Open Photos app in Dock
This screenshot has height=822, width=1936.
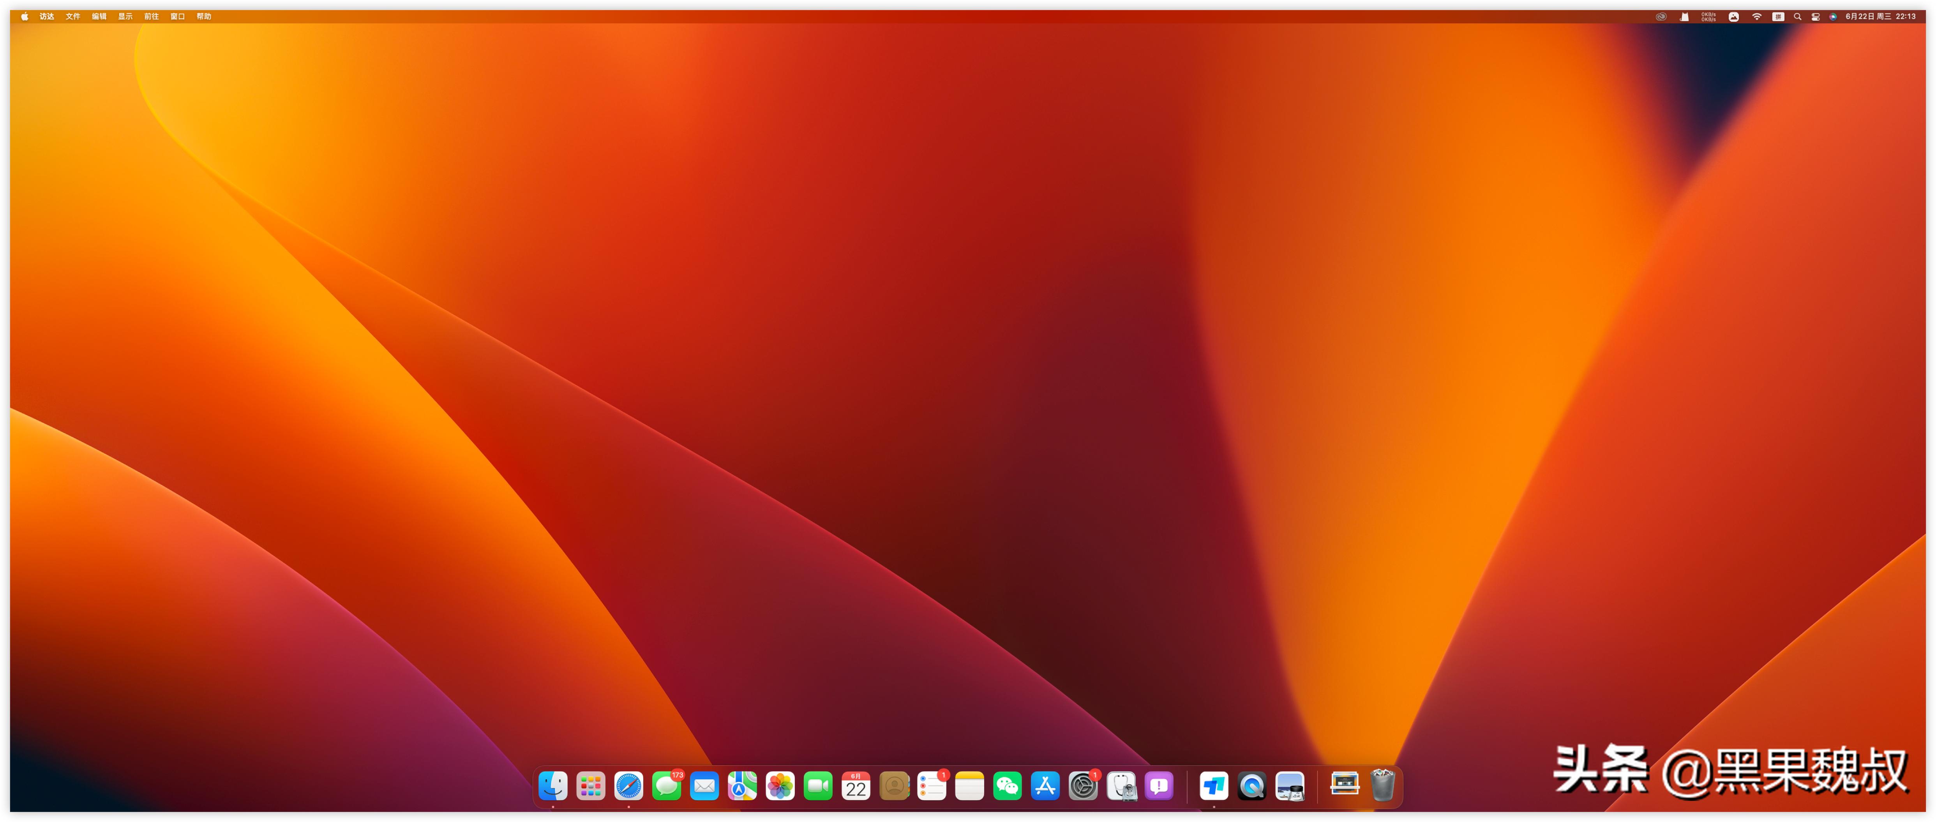tap(780, 786)
